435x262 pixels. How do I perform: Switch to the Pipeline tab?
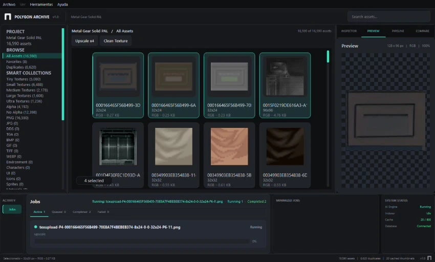point(398,31)
